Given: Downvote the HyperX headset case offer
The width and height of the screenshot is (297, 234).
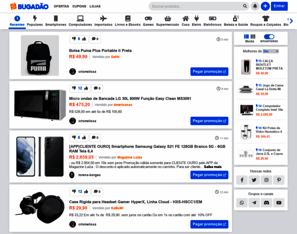Looking at the screenshot, I should pos(74,191).
